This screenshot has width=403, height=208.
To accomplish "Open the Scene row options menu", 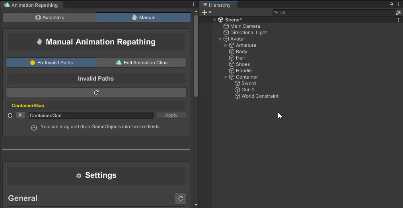I will tap(399, 20).
